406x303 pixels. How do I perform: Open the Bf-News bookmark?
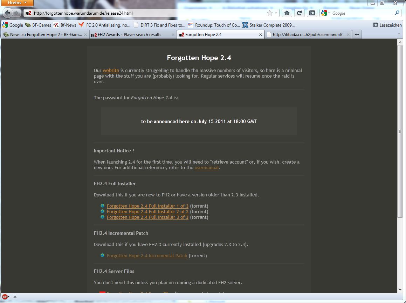[65, 25]
